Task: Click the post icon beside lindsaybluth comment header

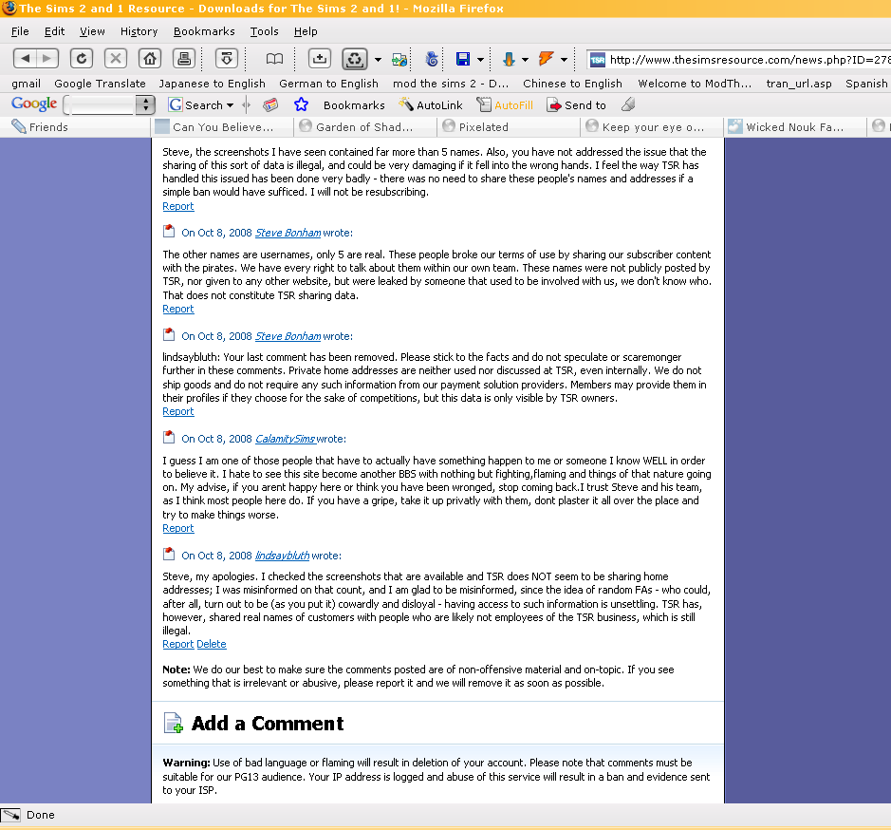Action: (x=169, y=554)
